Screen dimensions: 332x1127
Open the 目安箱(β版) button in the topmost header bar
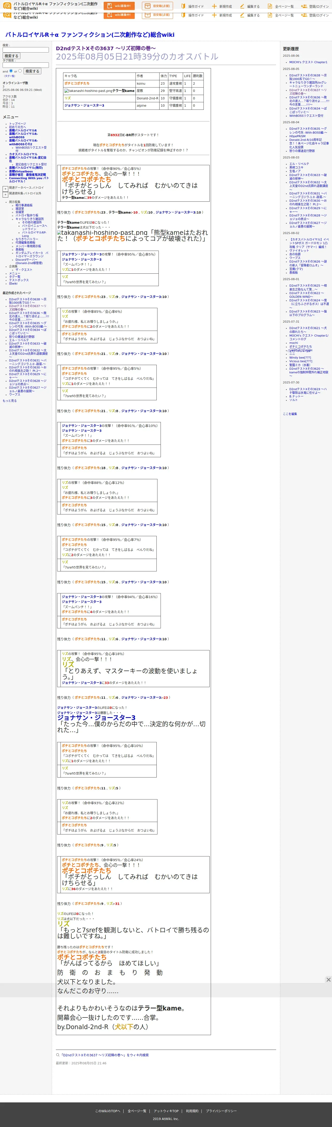pyautogui.click(x=157, y=6)
